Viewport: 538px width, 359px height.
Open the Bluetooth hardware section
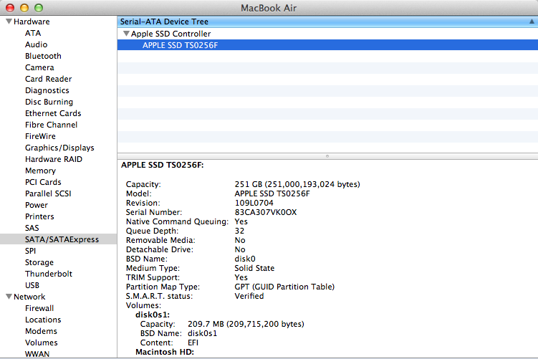tap(43, 56)
